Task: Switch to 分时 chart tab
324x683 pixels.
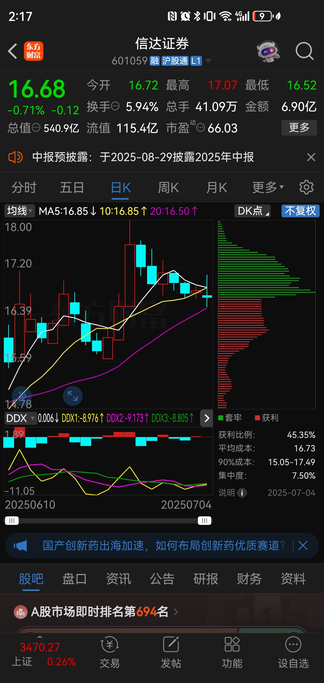Action: click(x=24, y=188)
